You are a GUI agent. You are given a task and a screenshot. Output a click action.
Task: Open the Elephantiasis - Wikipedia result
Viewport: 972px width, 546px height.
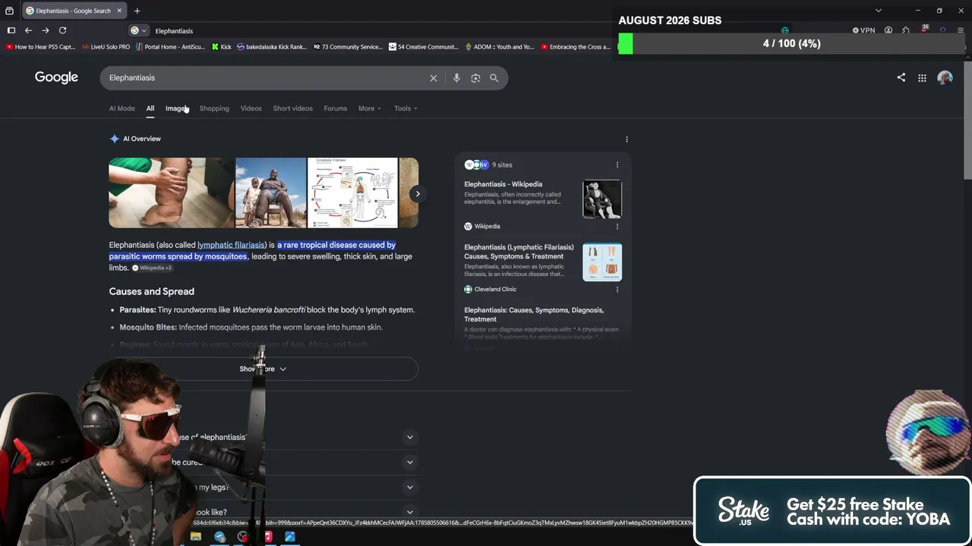503,184
